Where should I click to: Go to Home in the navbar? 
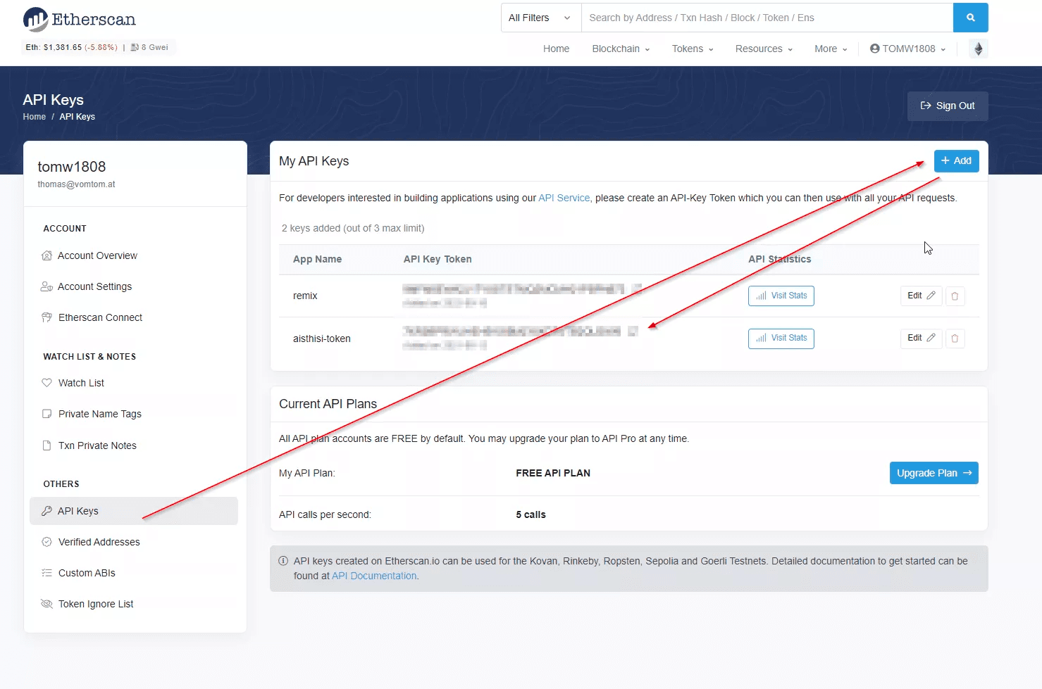pyautogui.click(x=556, y=49)
